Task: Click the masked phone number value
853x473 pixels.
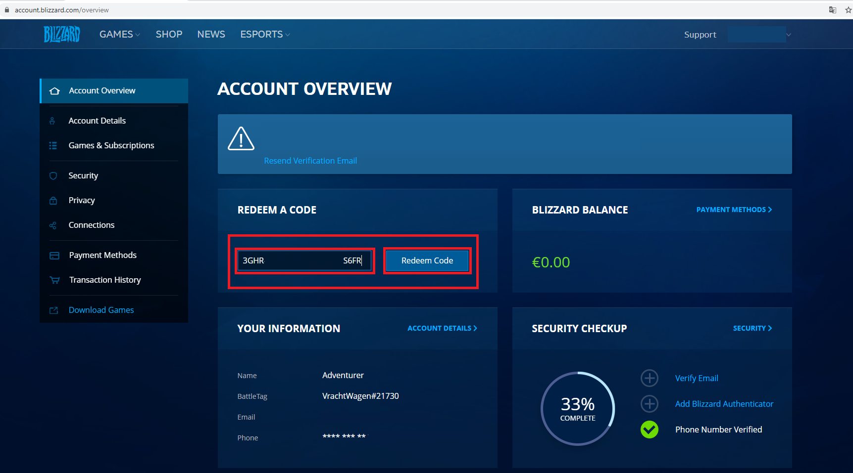Action: (344, 436)
